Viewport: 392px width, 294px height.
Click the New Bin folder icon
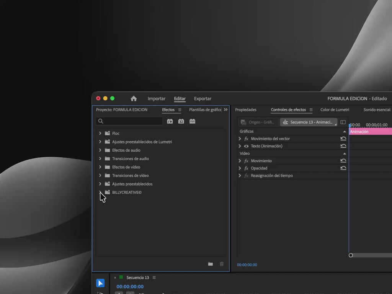211,264
